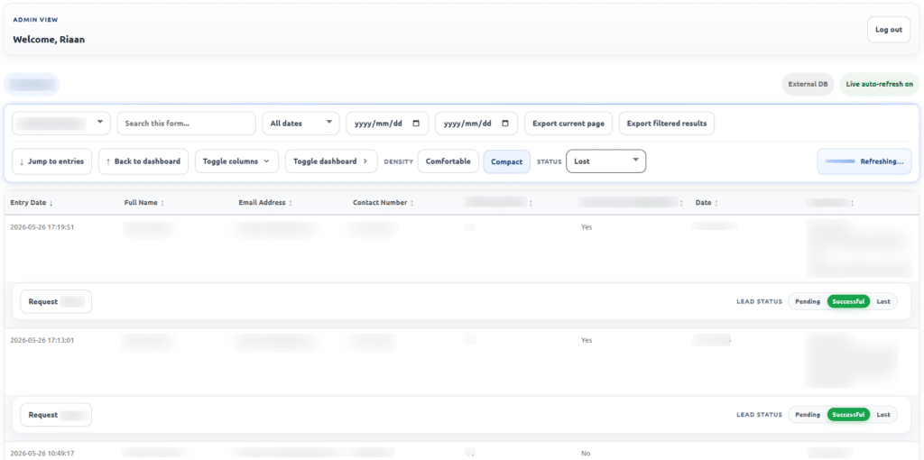This screenshot has height=460, width=924.
Task: Click the External DB badge
Action: (808, 84)
